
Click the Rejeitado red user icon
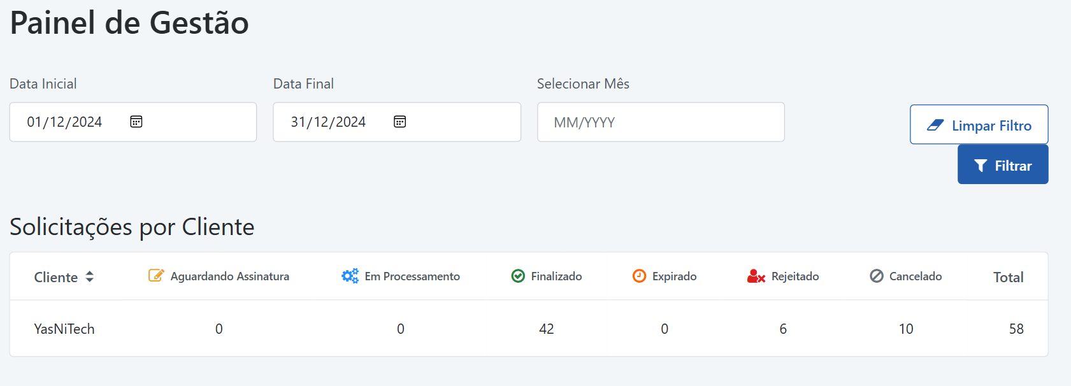(756, 276)
